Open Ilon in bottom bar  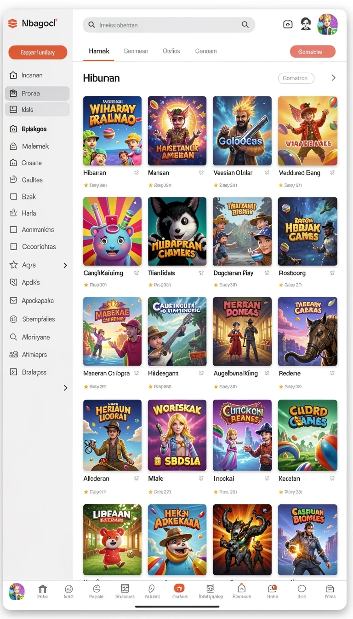coord(302,591)
